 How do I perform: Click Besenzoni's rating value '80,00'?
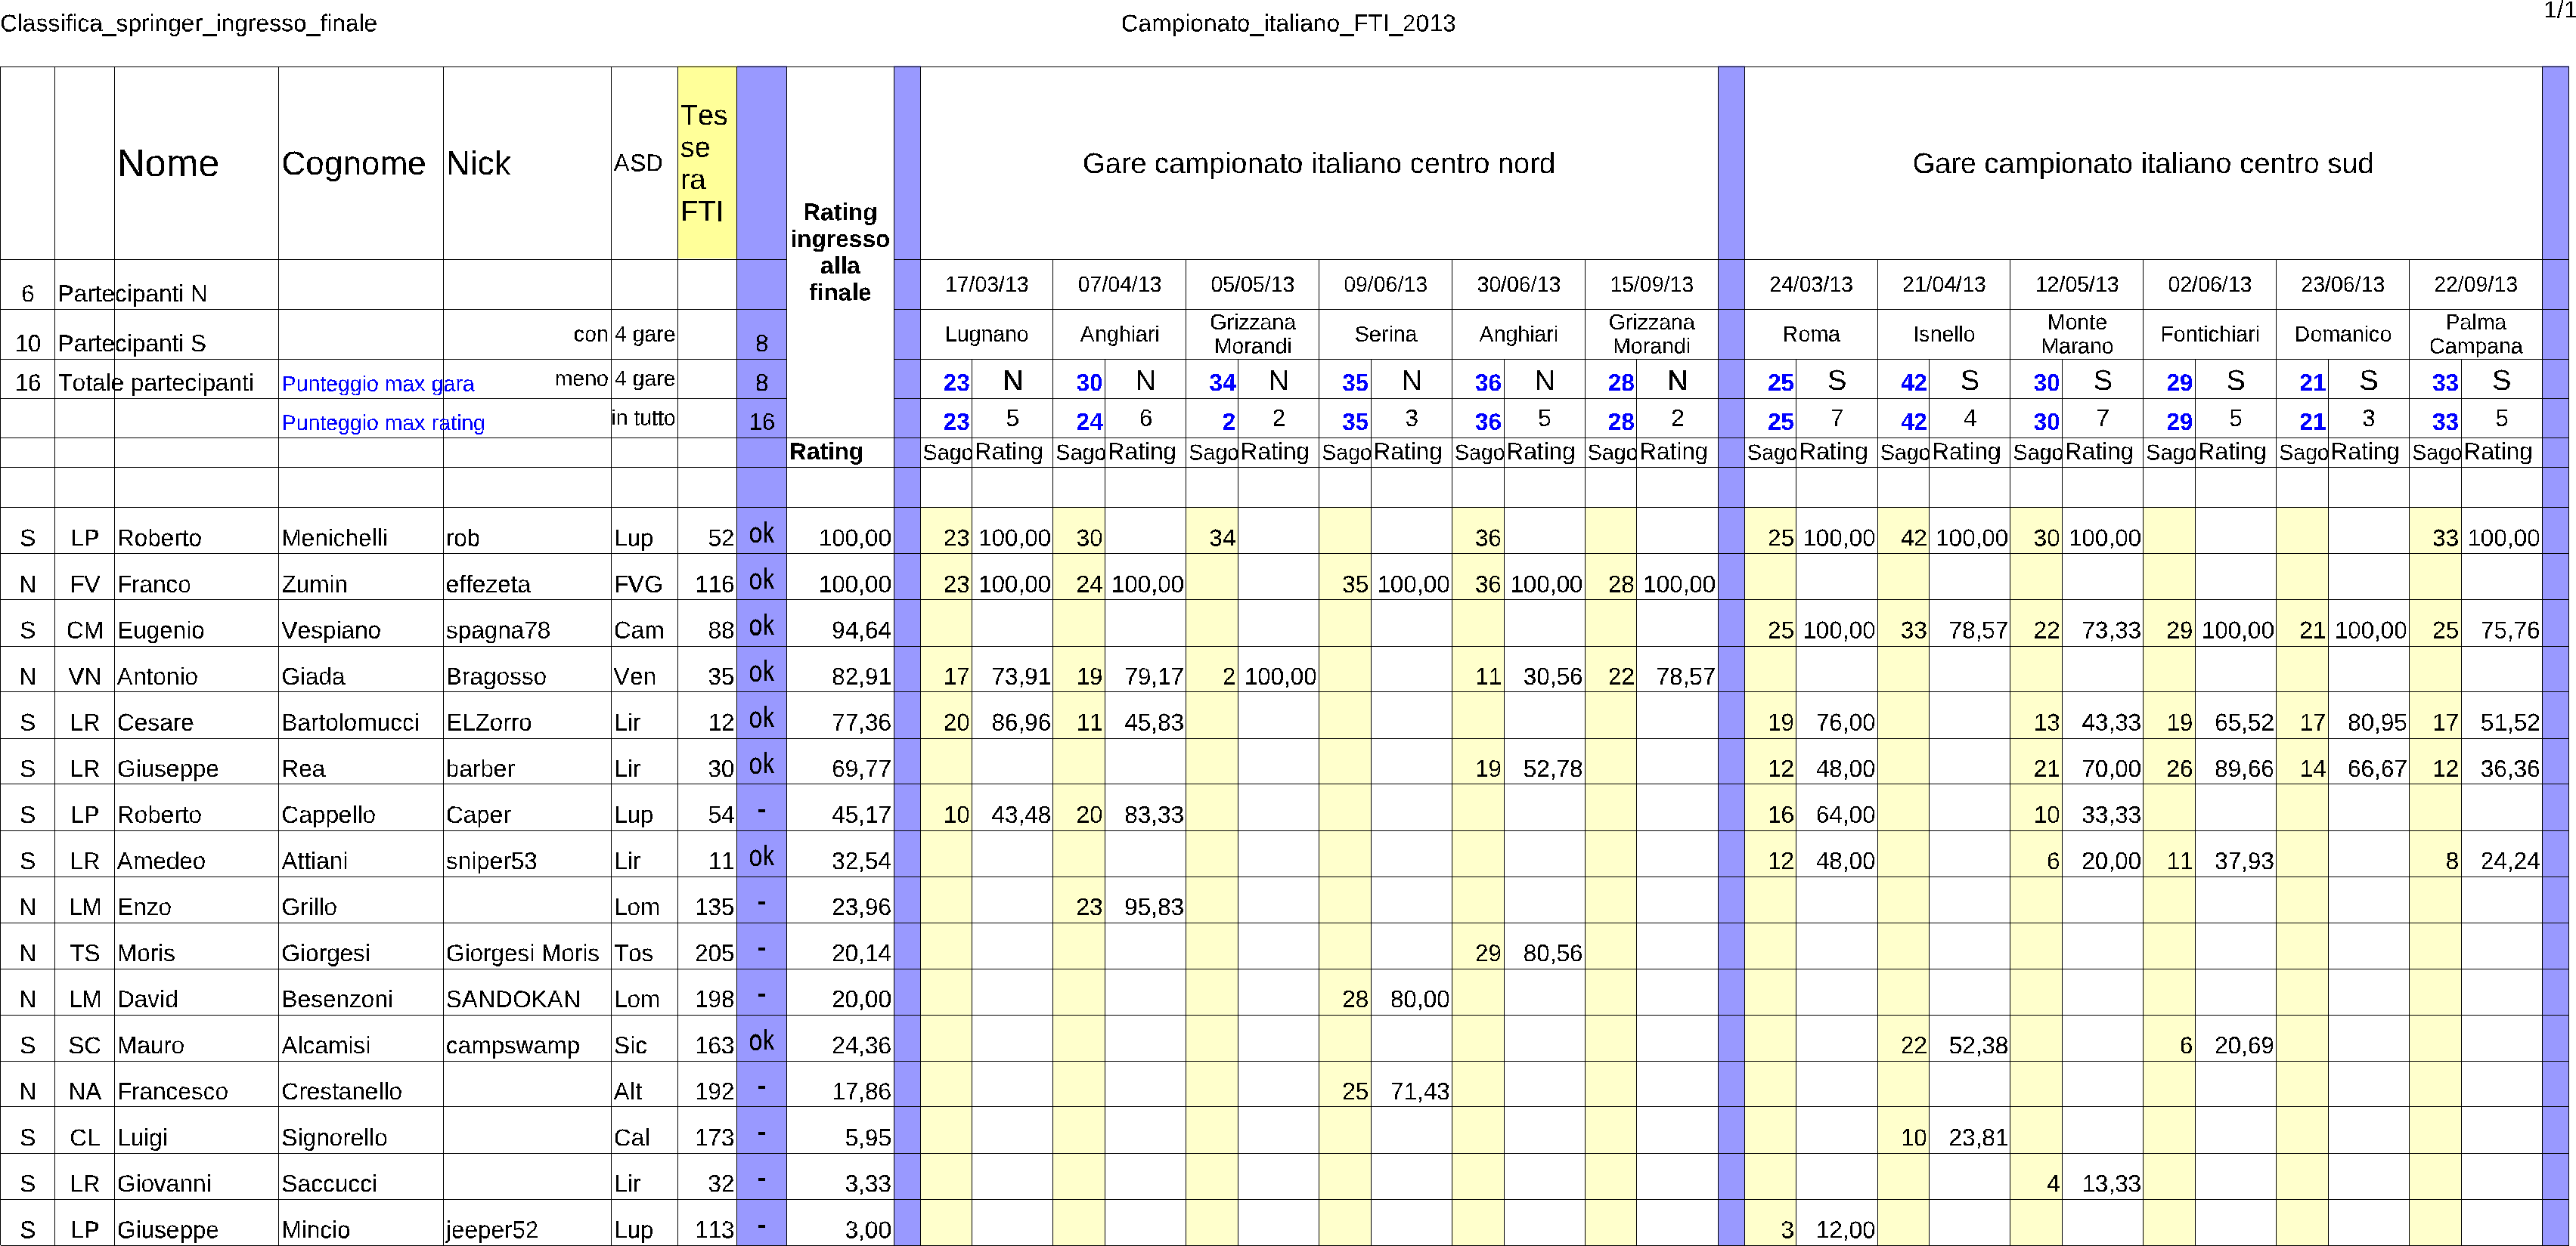(x=1419, y=999)
